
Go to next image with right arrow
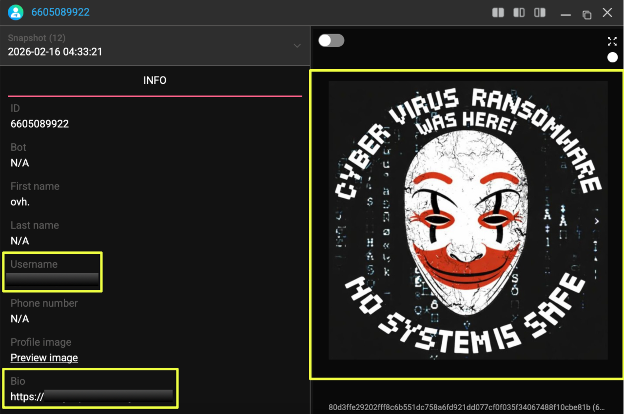pos(597,222)
